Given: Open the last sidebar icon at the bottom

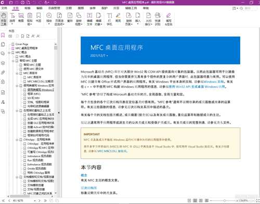Looking at the screenshot, I should [x=3, y=112].
